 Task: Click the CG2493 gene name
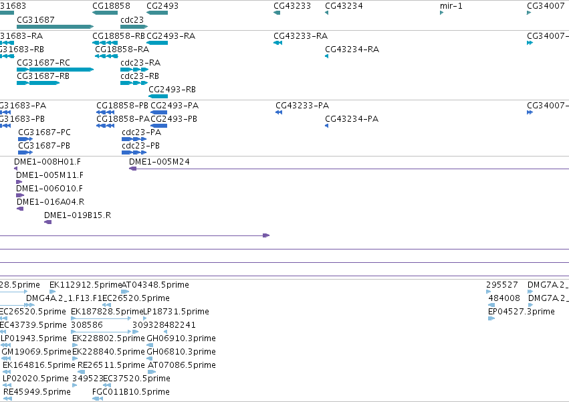tap(162, 6)
